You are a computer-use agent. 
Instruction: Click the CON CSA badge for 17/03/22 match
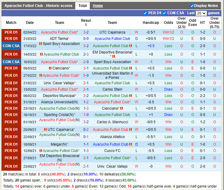[x=11, y=46]
